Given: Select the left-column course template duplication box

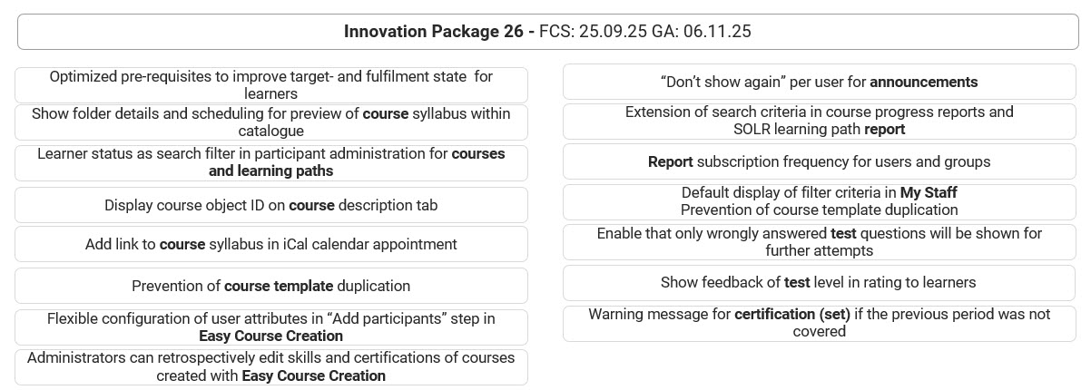Looking at the screenshot, I should [270, 286].
